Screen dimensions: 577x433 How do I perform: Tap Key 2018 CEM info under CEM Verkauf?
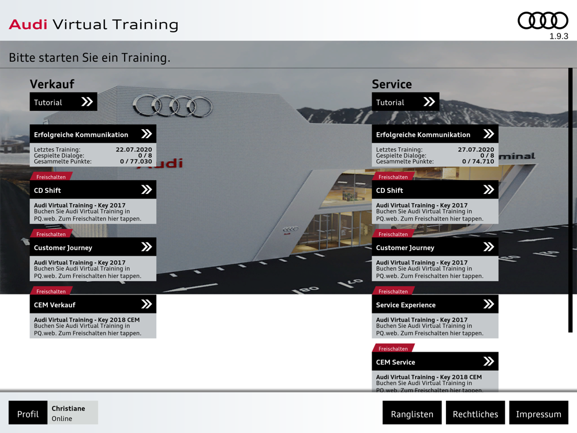click(x=93, y=326)
